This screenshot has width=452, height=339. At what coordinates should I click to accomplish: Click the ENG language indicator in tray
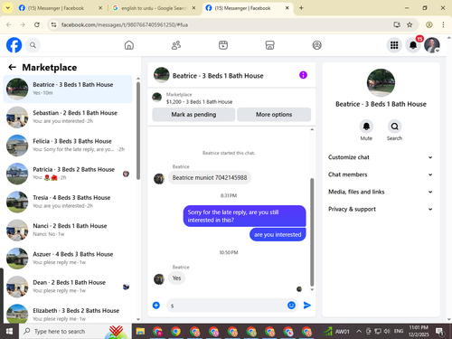(399, 332)
